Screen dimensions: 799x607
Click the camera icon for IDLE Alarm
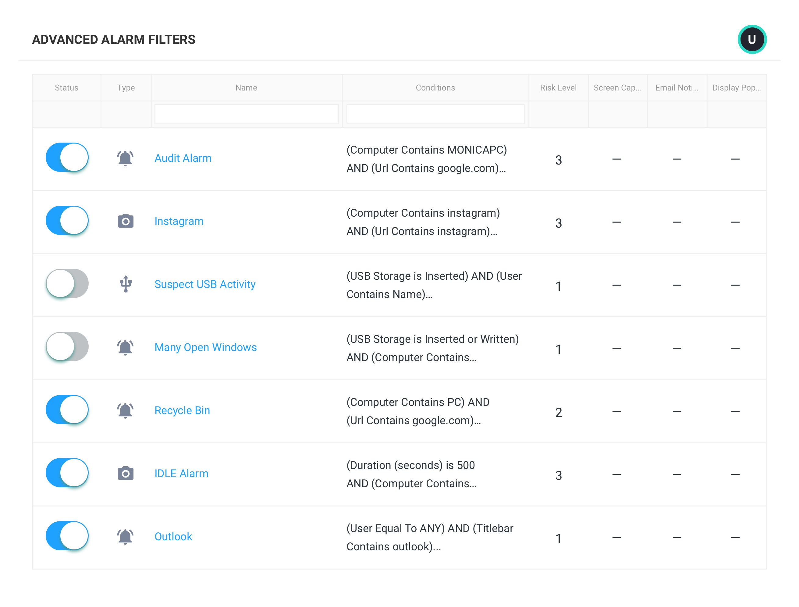point(126,473)
